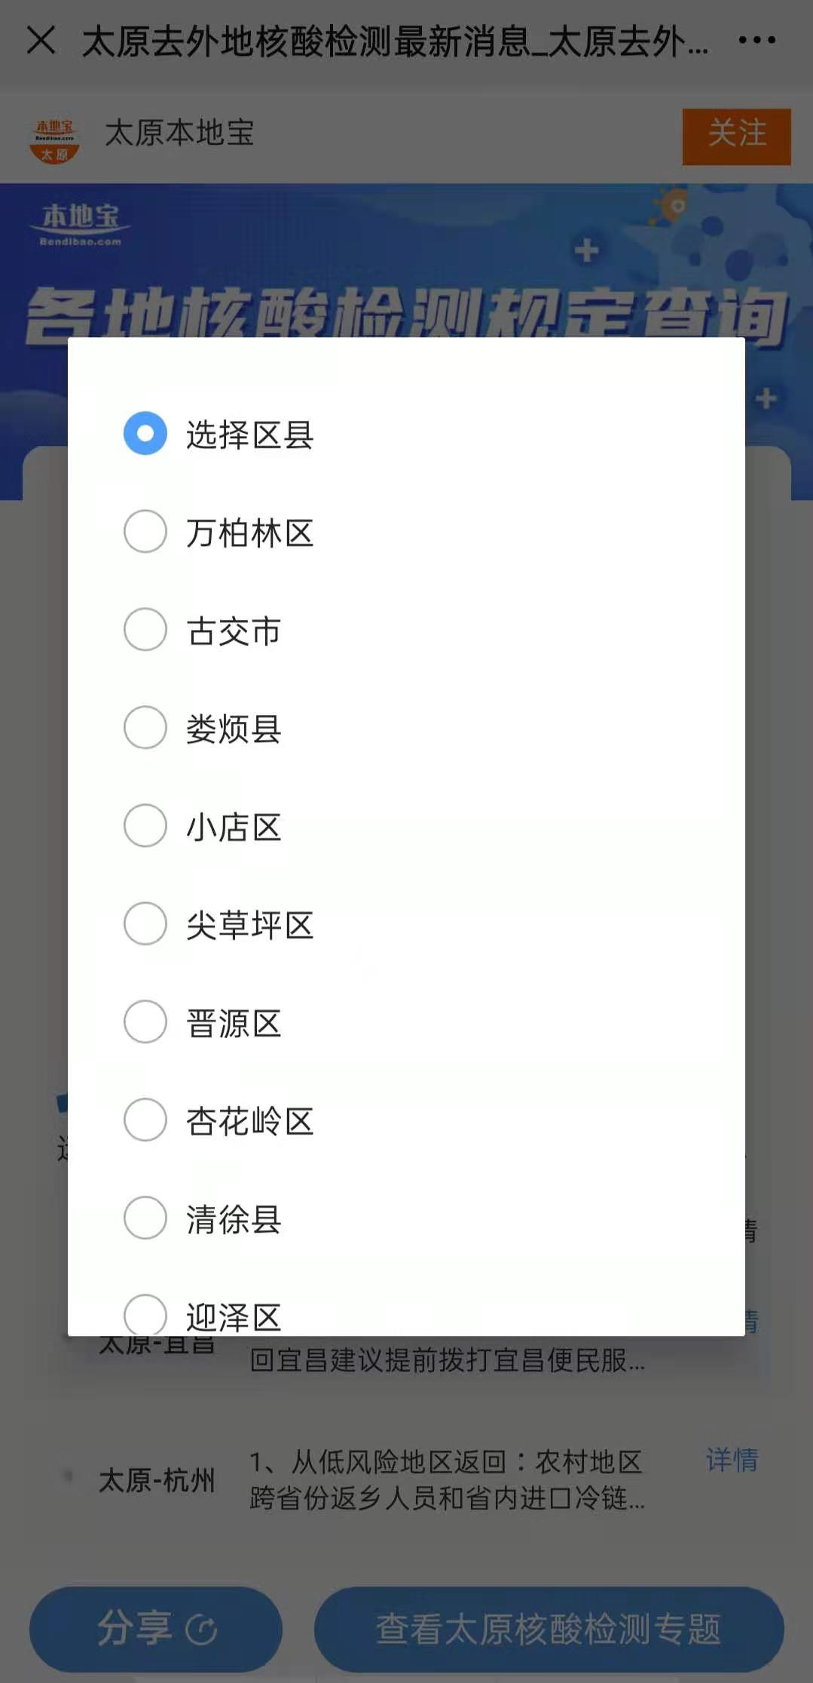Open the three-dot more options menu
Screen dimensions: 813x1683
pos(756,40)
